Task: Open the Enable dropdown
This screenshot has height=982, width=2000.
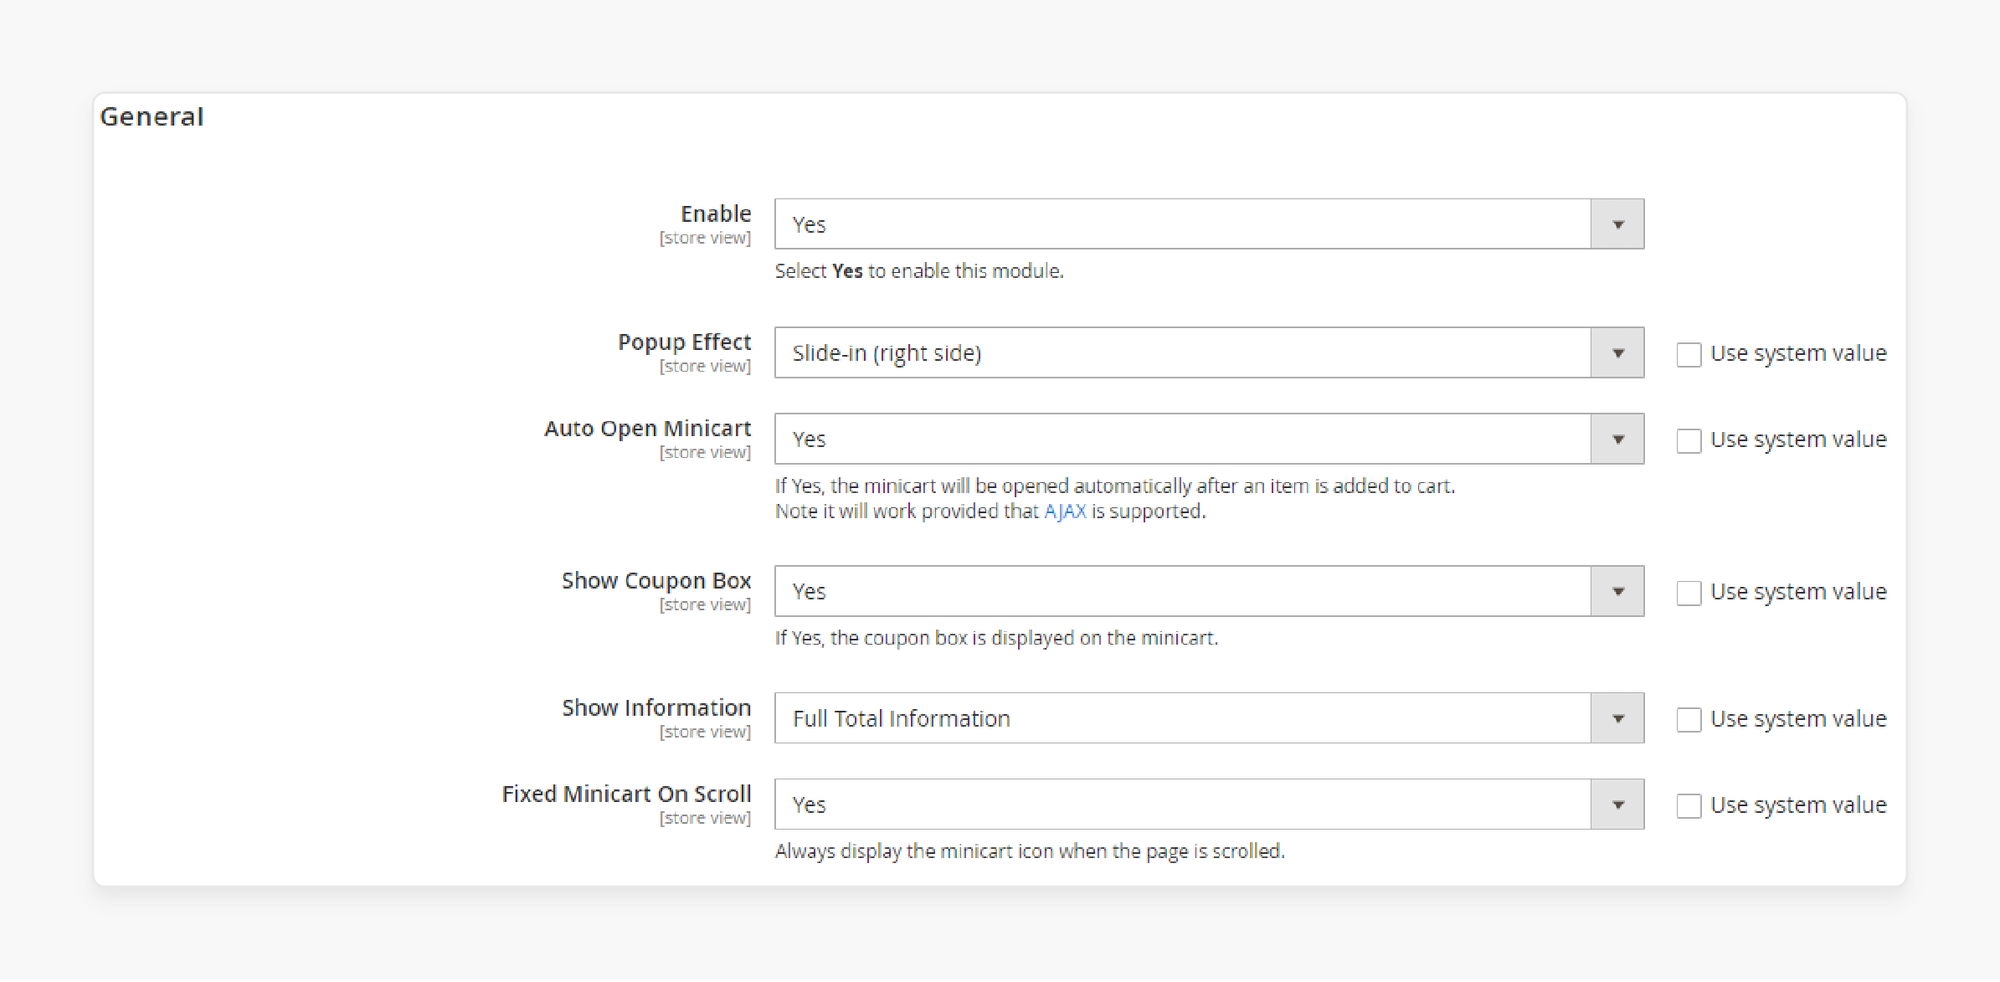Action: [x=1209, y=224]
